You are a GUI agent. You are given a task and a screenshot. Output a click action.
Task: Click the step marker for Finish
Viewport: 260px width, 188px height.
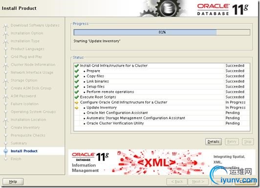tap(6, 159)
